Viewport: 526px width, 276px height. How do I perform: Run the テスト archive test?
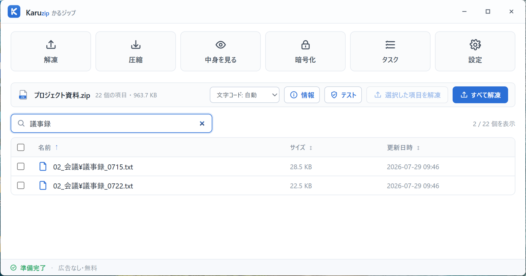click(x=343, y=95)
